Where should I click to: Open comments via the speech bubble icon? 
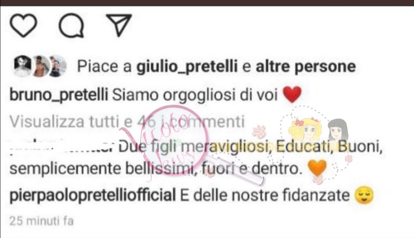pyautogui.click(x=71, y=25)
